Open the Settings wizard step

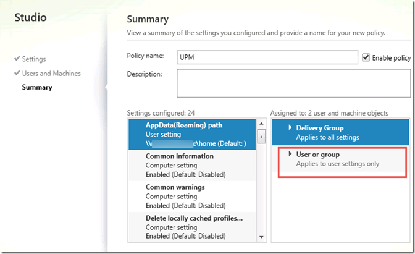coord(33,59)
